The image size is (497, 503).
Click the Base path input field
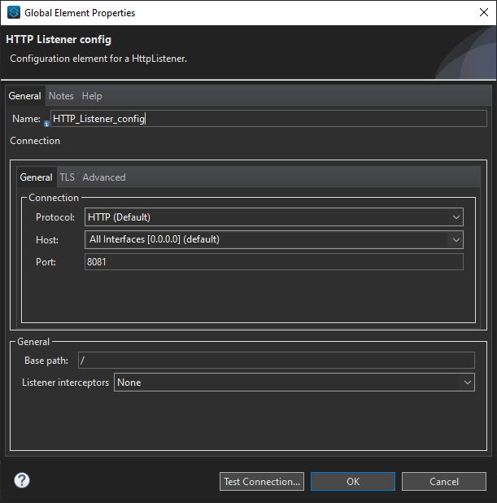(277, 361)
